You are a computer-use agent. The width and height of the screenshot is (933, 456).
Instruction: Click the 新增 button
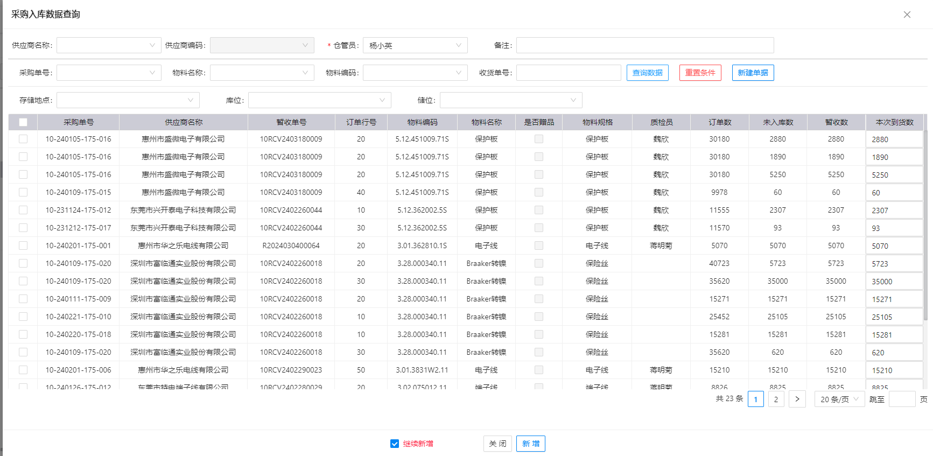(531, 444)
